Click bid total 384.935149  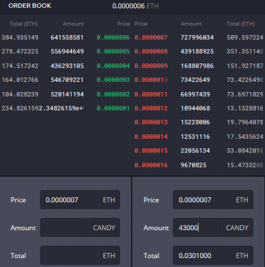[20, 37]
